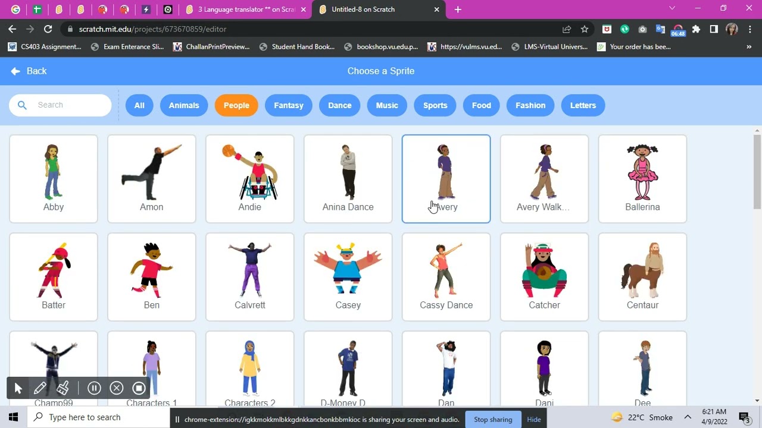Click the share page icon in address bar
Image resolution: width=762 pixels, height=428 pixels.
pos(567,29)
